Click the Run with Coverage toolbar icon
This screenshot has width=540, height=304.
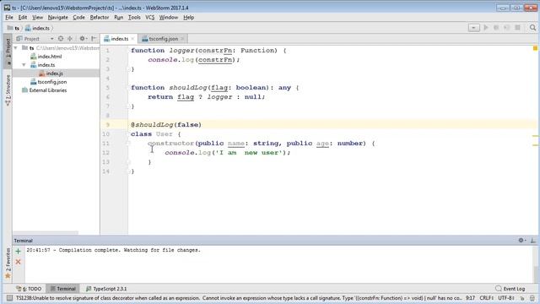[x=506, y=28]
